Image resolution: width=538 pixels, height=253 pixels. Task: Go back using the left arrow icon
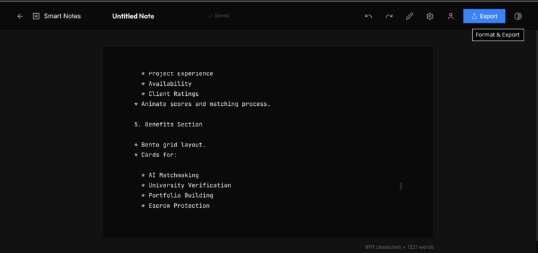(x=20, y=16)
